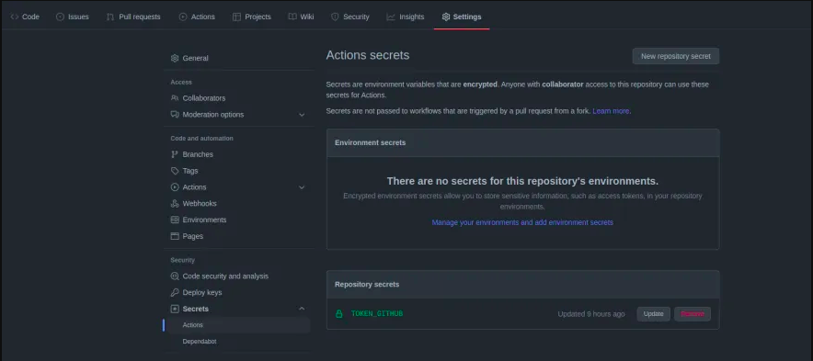Image resolution: width=813 pixels, height=361 pixels.
Task: Open Manage your environments and add environment secrets
Action: coord(522,222)
